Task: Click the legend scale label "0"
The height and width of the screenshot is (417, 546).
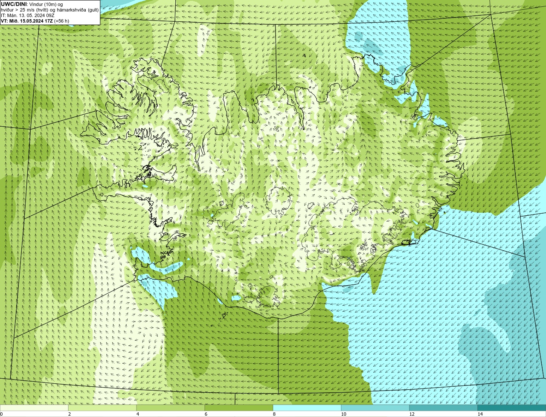Action: (x=2, y=414)
